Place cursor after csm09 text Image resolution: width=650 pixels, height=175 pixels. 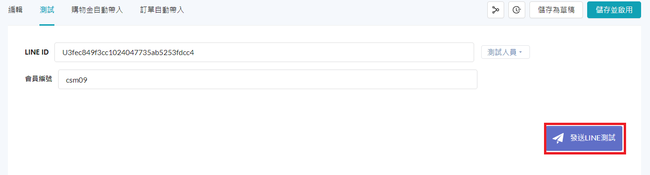89,80
